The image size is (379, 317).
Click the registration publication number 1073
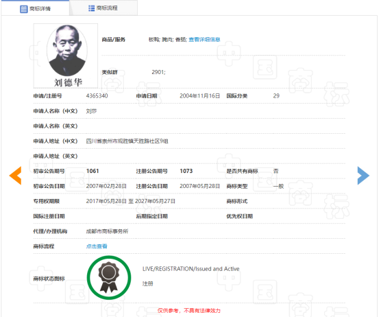tap(186, 171)
